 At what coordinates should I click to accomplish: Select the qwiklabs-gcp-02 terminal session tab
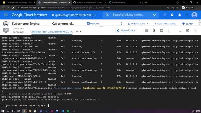click(50, 32)
